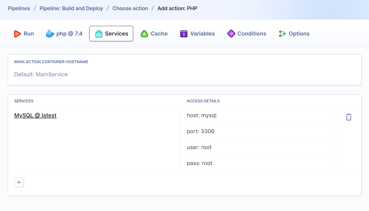The image size is (369, 211).
Task: Go back to Choose action page
Action: [x=130, y=8]
